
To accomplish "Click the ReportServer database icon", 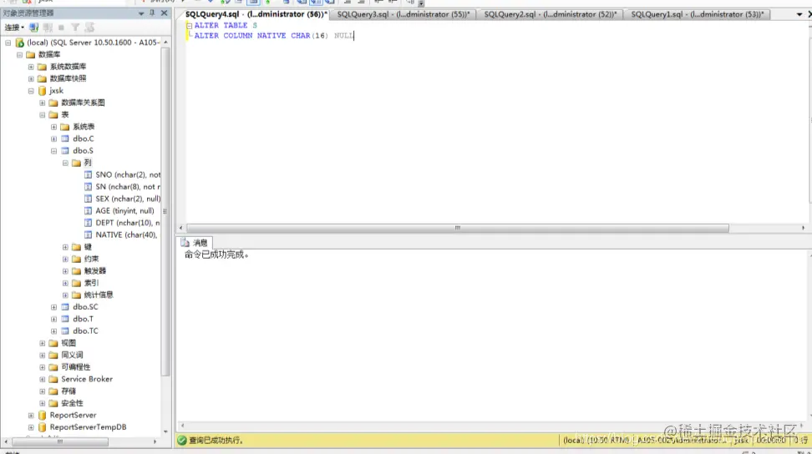I will (42, 416).
